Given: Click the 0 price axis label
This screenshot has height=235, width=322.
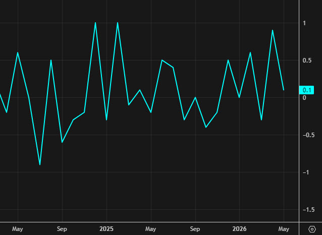Looking at the screenshot, I should tap(304, 98).
